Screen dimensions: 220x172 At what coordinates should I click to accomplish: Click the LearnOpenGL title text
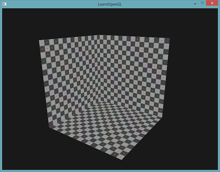[110, 4]
